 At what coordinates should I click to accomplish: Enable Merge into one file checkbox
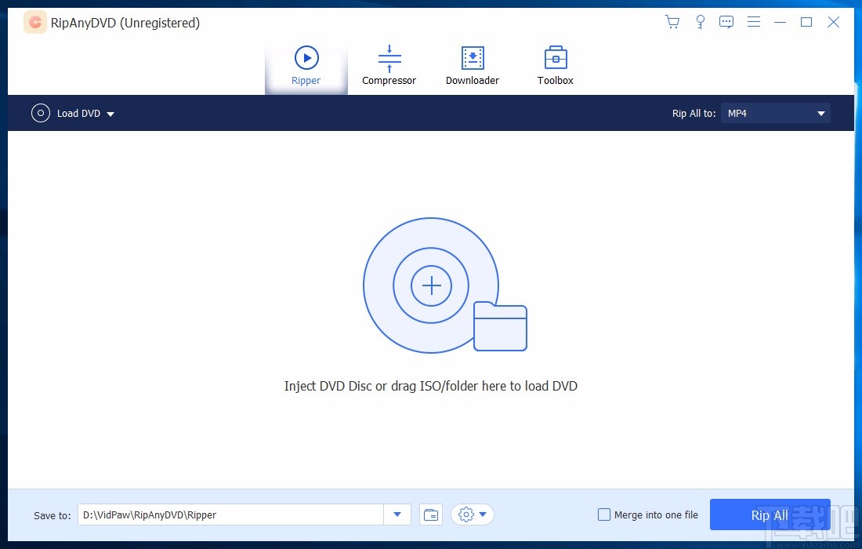[603, 515]
